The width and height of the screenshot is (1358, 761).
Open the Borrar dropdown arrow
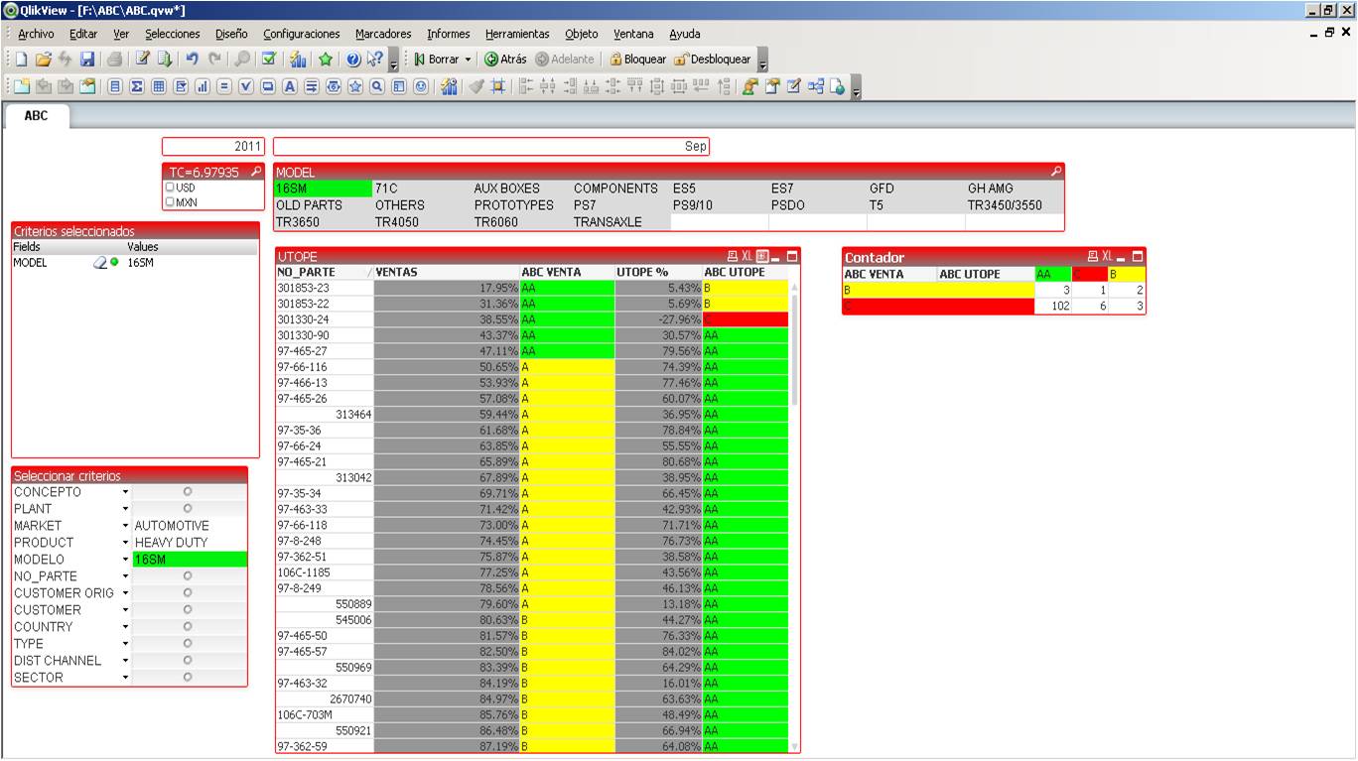coord(469,60)
